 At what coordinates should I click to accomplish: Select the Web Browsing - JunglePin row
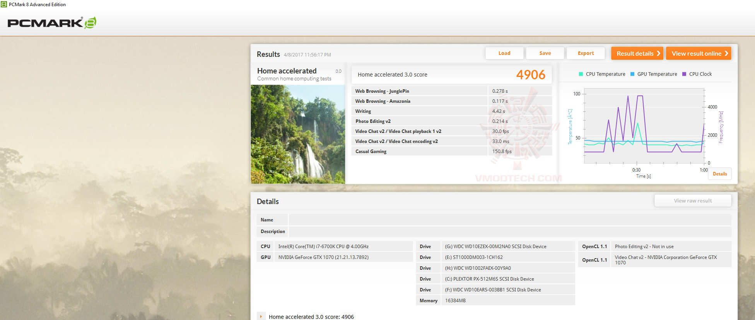(x=451, y=91)
